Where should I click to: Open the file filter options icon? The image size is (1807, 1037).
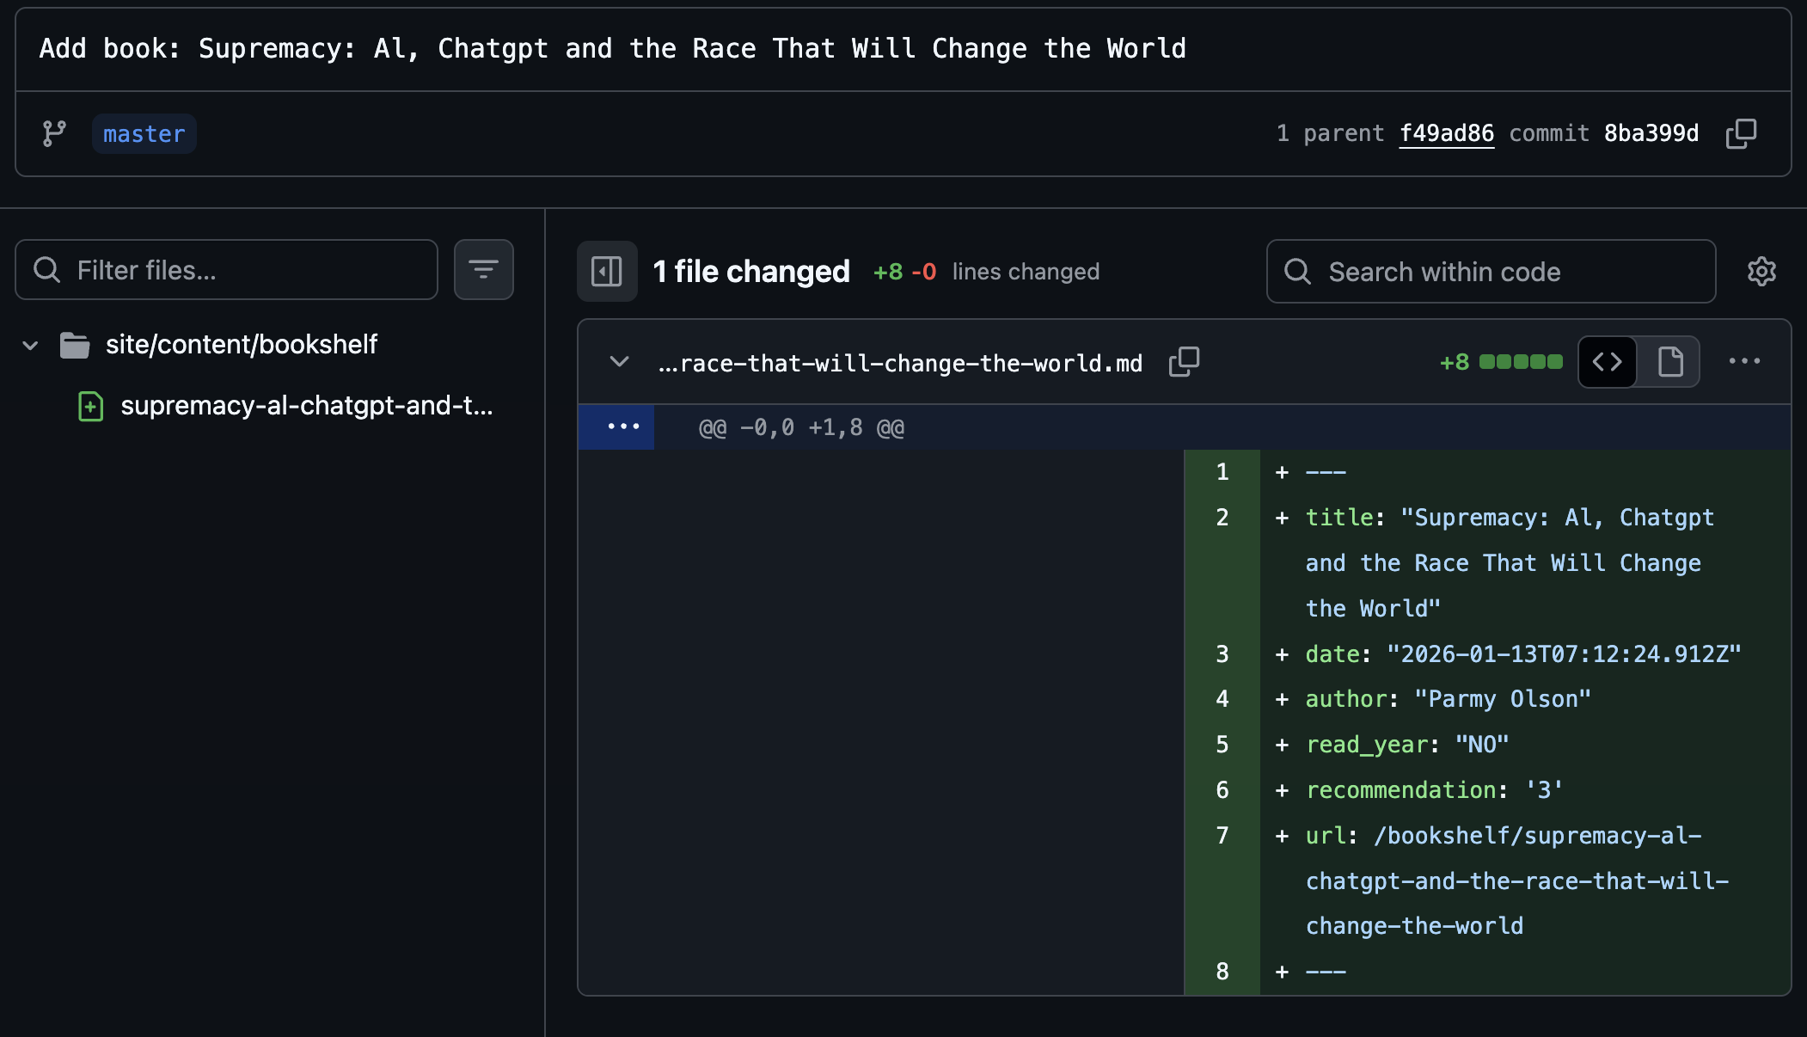[484, 269]
